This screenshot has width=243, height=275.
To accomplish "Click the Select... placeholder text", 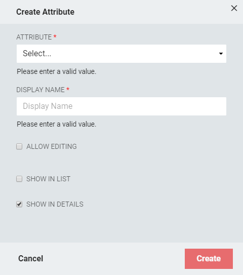I will (37, 54).
